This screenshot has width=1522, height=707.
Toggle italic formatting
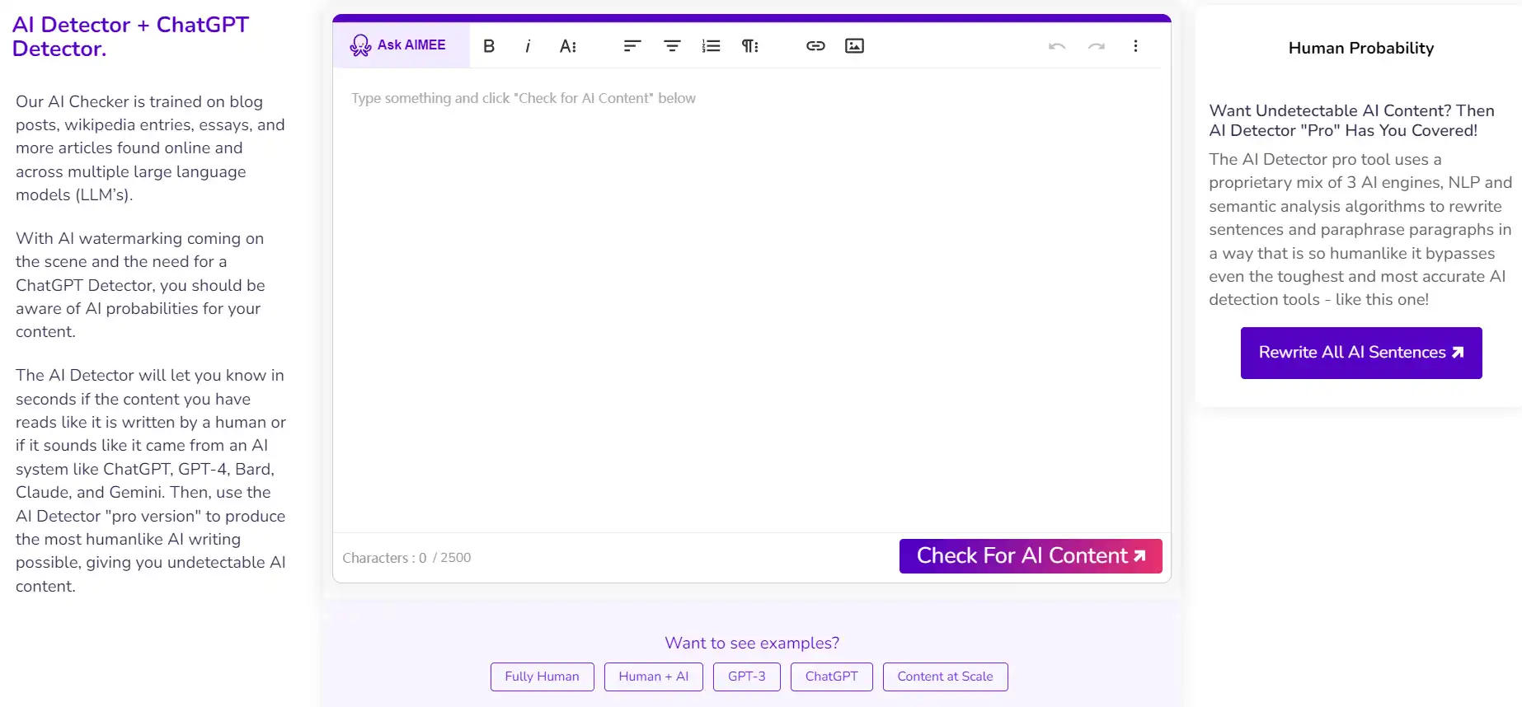click(x=528, y=46)
